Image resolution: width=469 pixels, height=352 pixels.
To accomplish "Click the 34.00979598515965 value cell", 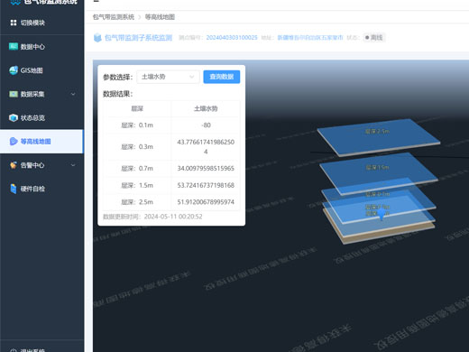I will [206, 169].
